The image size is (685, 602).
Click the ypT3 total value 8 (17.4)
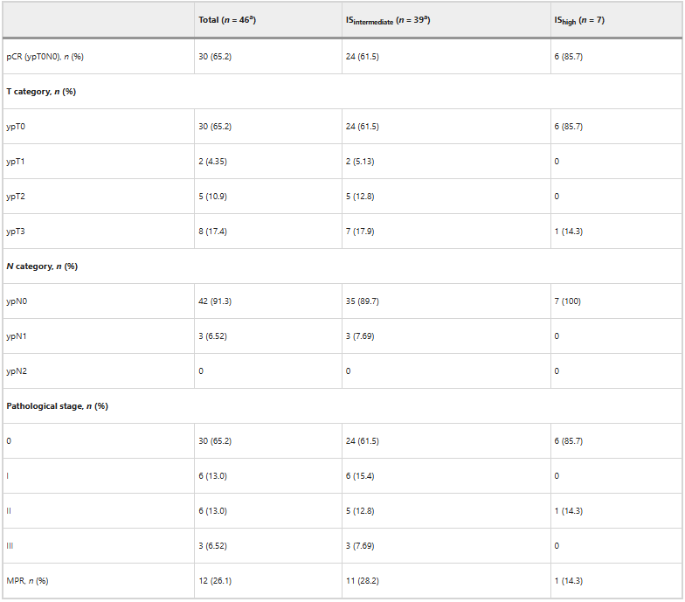coord(214,232)
